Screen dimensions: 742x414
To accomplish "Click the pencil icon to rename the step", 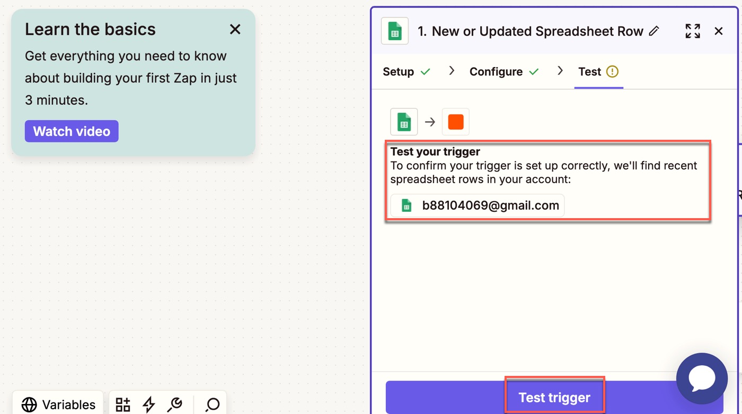I will coord(654,31).
